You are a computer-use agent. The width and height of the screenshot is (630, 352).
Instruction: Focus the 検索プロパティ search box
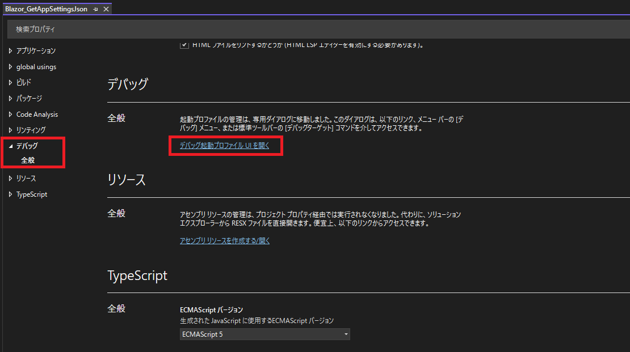pyautogui.click(x=318, y=29)
